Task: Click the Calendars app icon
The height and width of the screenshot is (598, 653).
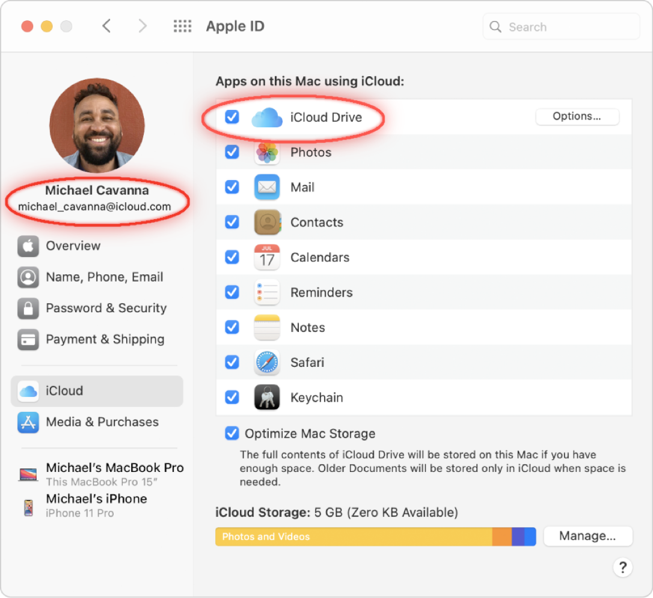Action: click(x=266, y=258)
